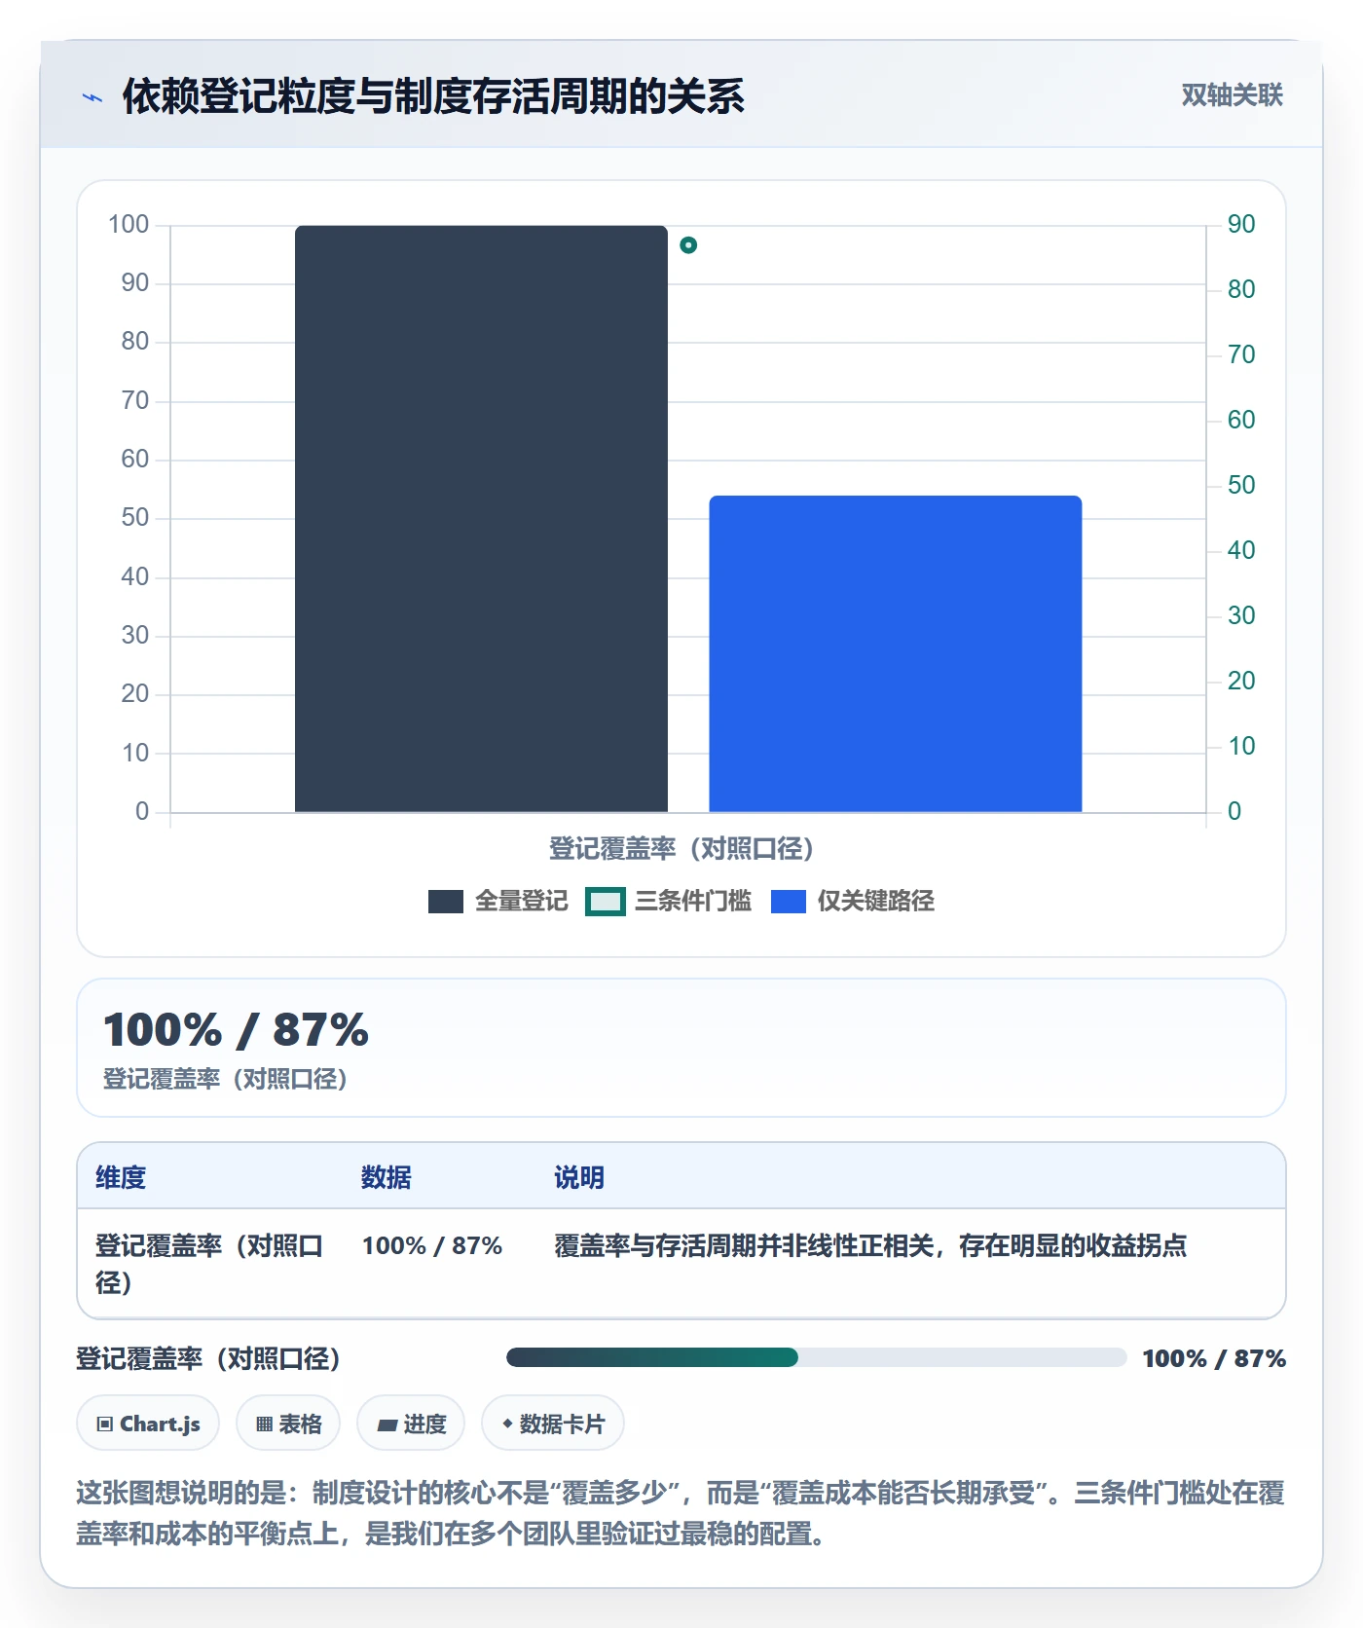Toggle the 三条件门槛 legend swatch
The image size is (1363, 1628).
(605, 902)
